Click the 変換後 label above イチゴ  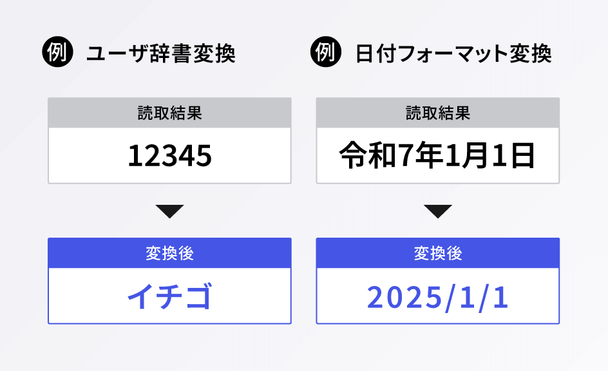point(169,253)
